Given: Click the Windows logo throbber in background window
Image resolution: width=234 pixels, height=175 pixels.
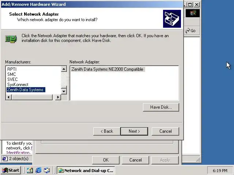Looking at the screenshot, I should coord(193,13).
